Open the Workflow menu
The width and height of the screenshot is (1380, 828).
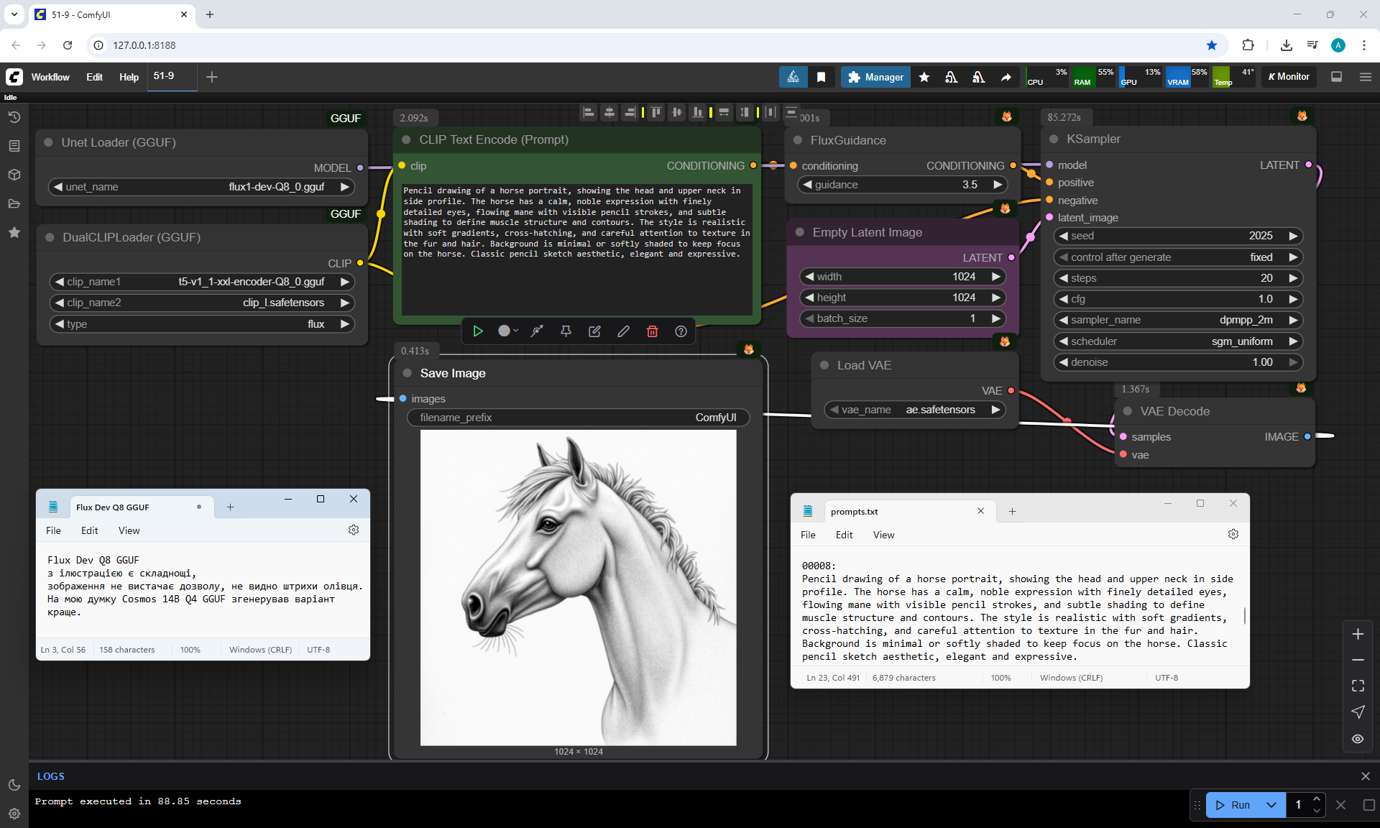coord(50,77)
